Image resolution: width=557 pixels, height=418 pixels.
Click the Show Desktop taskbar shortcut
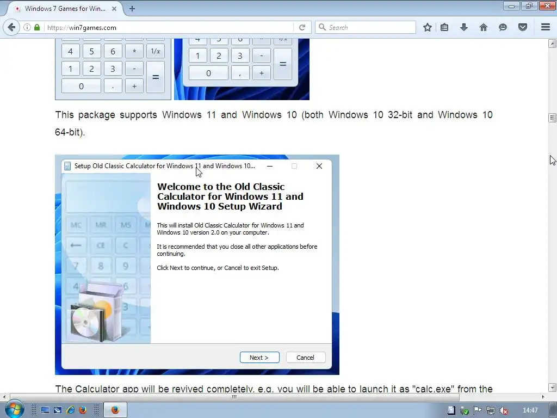pos(45,410)
